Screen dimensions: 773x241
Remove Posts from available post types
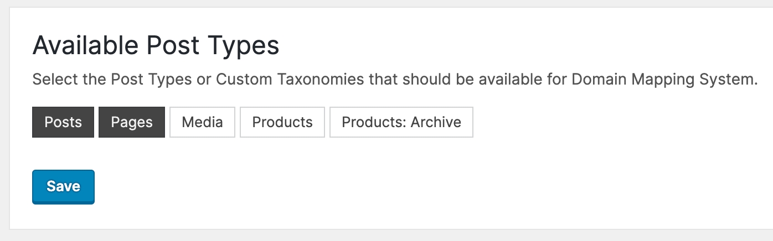(63, 122)
